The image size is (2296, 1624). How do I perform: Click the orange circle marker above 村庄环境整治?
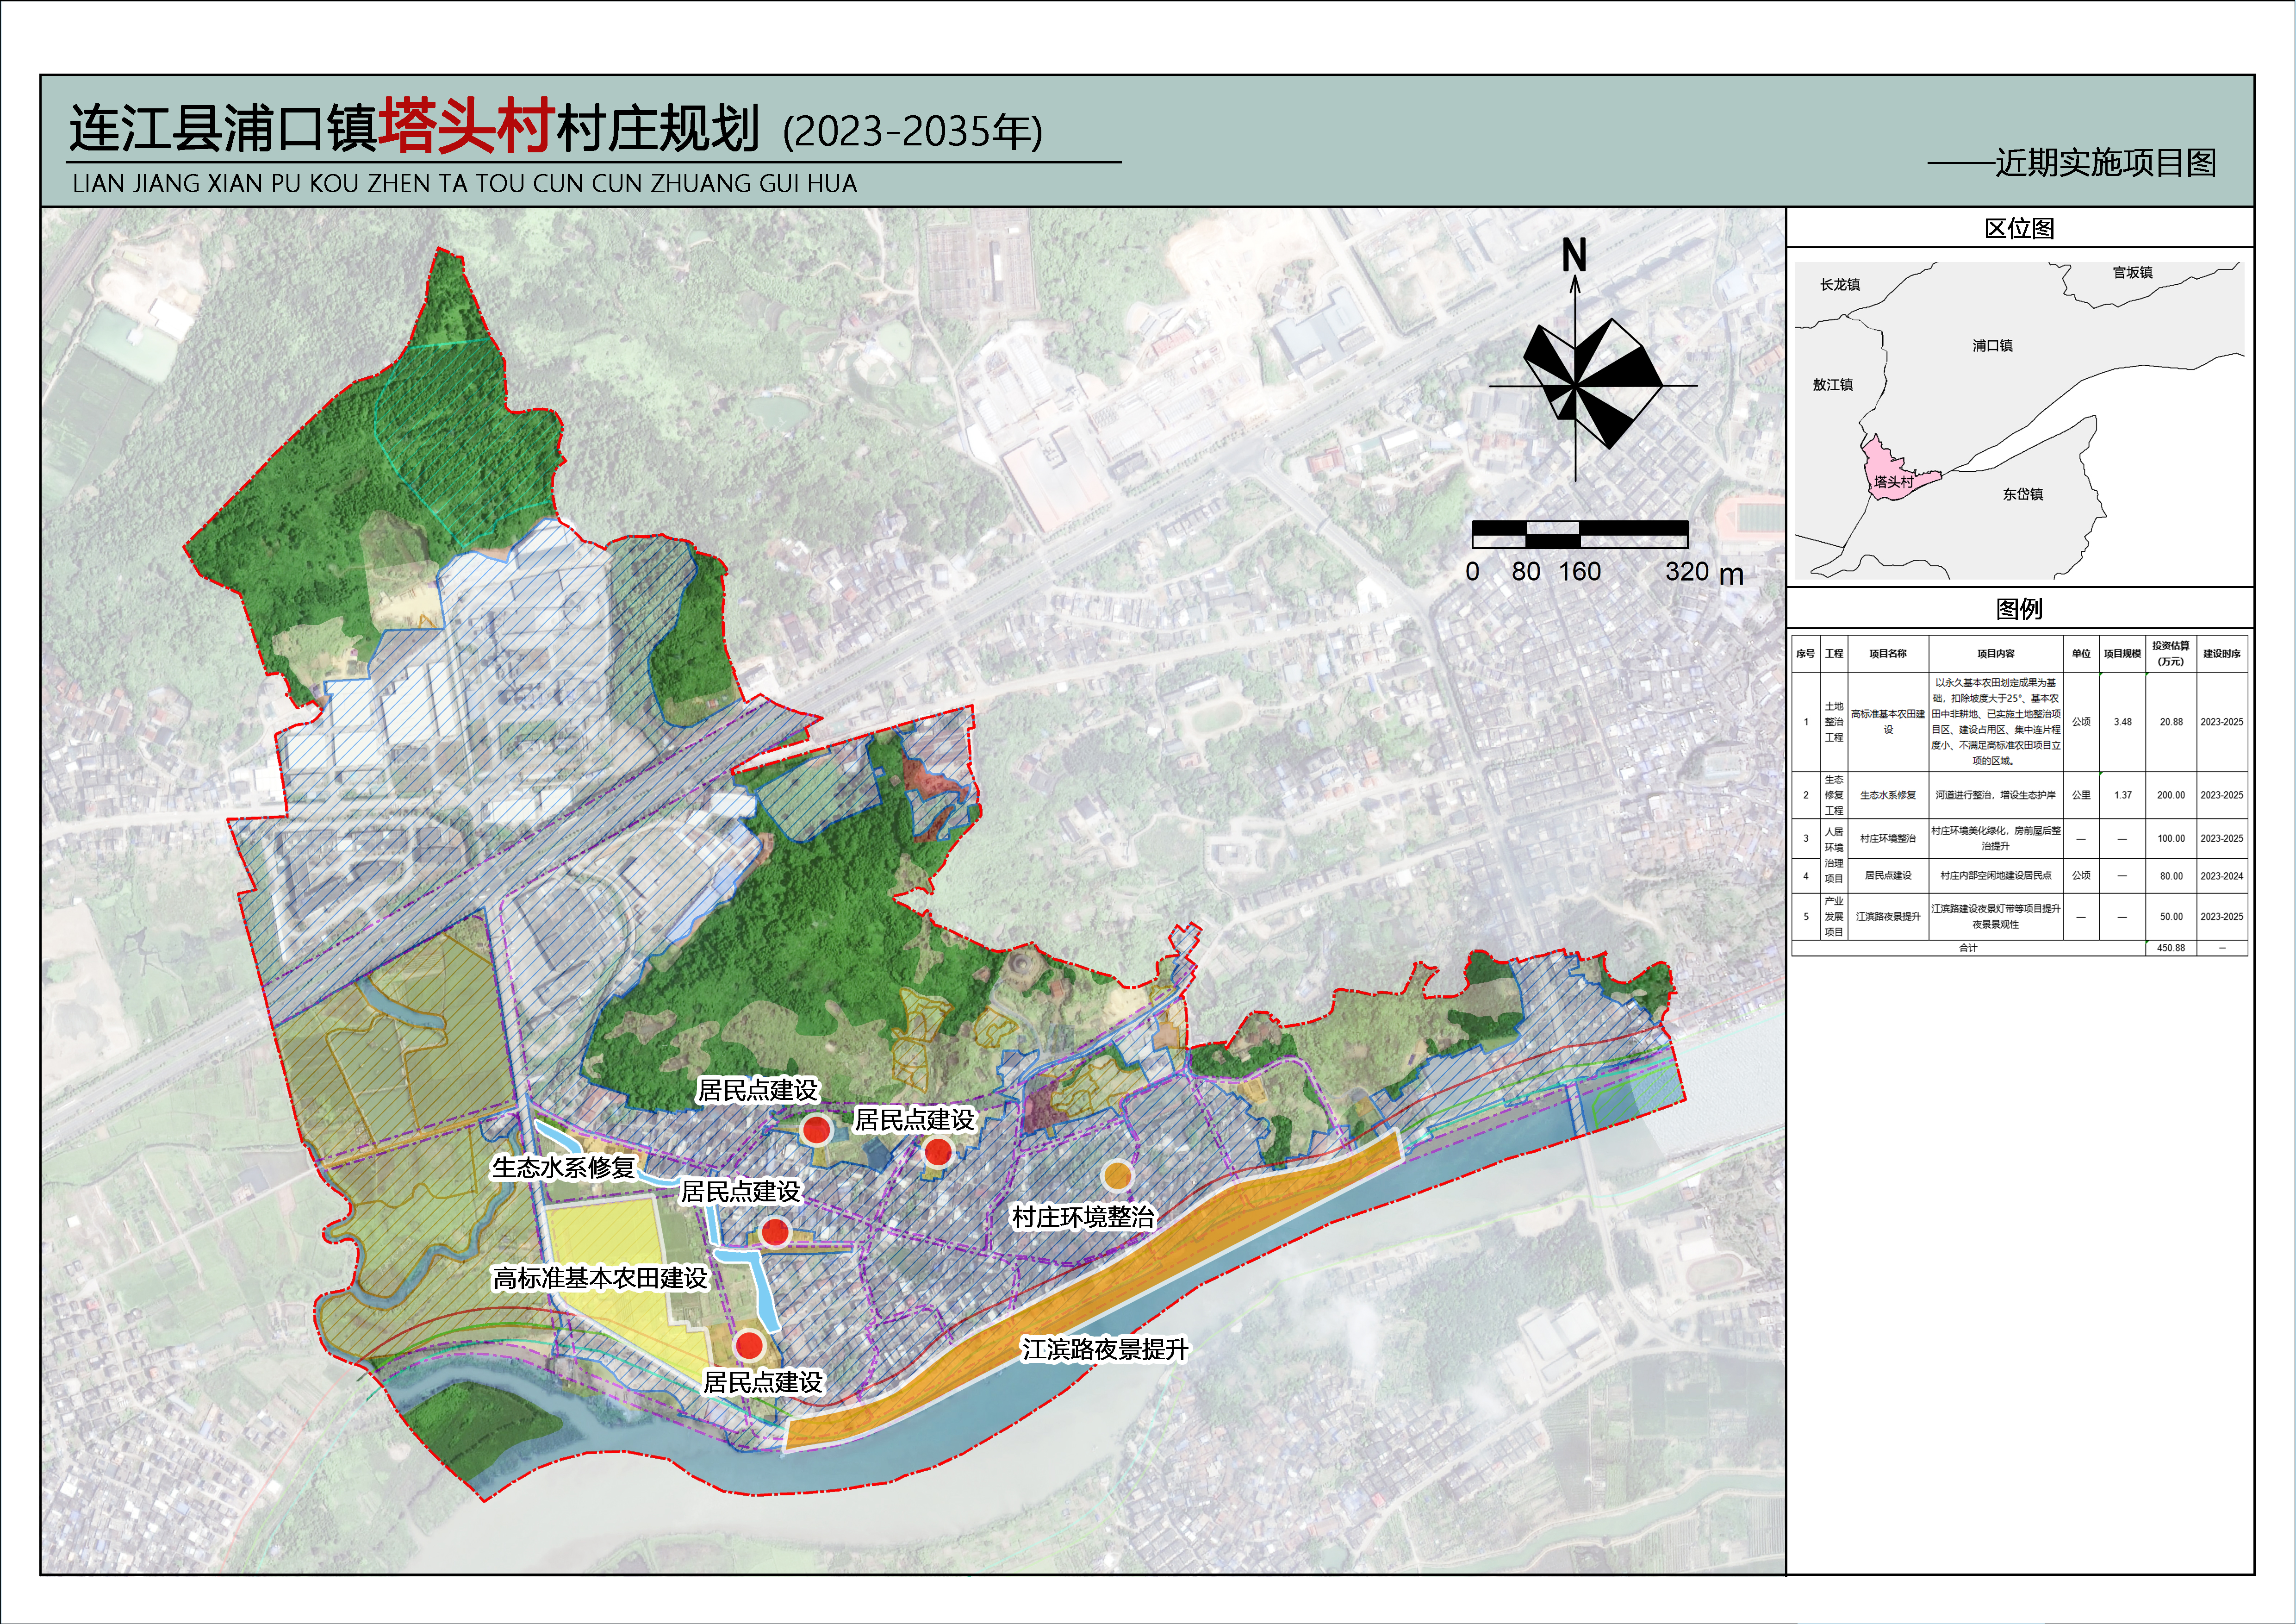(1117, 1174)
